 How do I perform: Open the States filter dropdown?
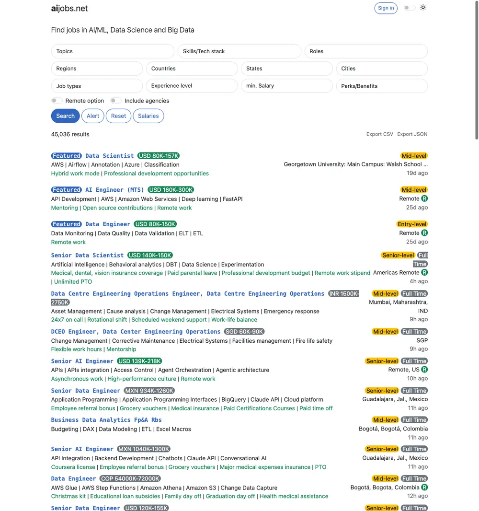287,69
